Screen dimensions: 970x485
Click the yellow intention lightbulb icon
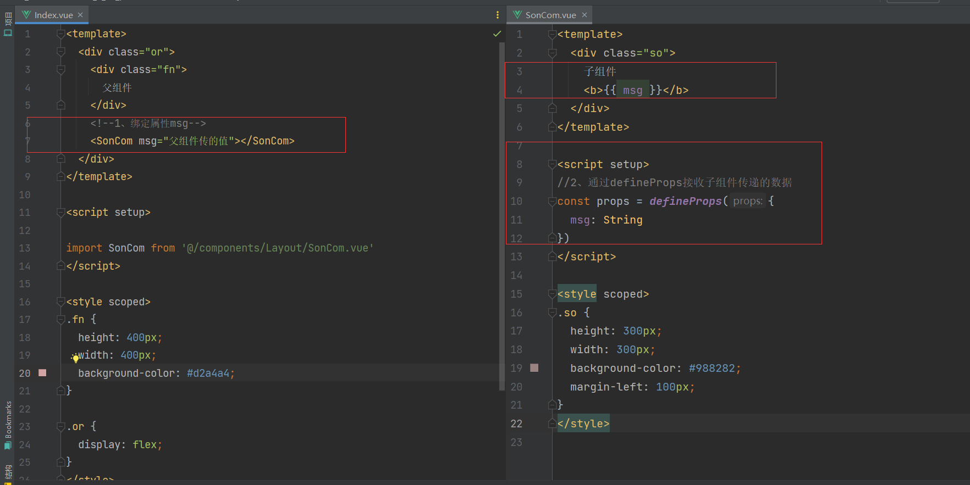point(76,359)
